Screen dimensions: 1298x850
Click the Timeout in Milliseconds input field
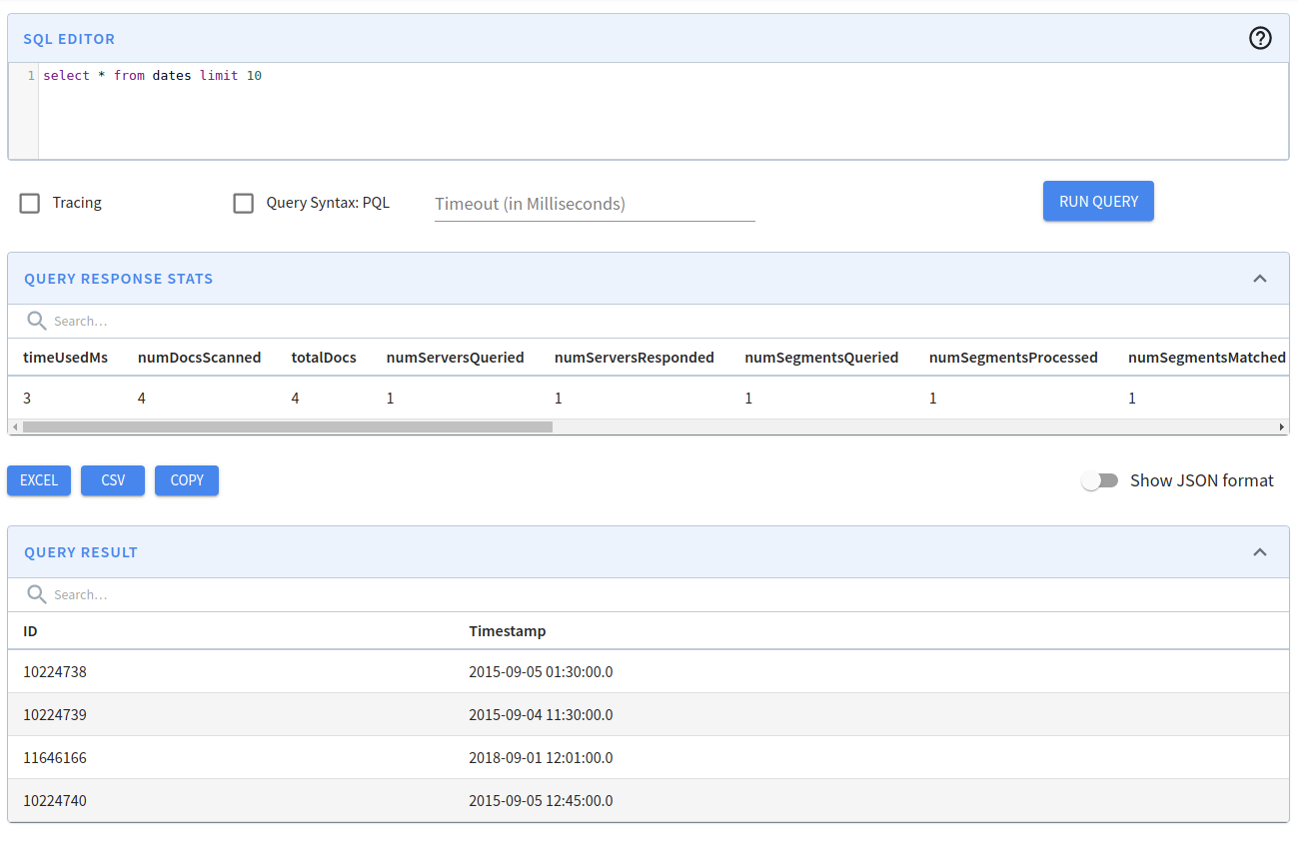(x=595, y=204)
